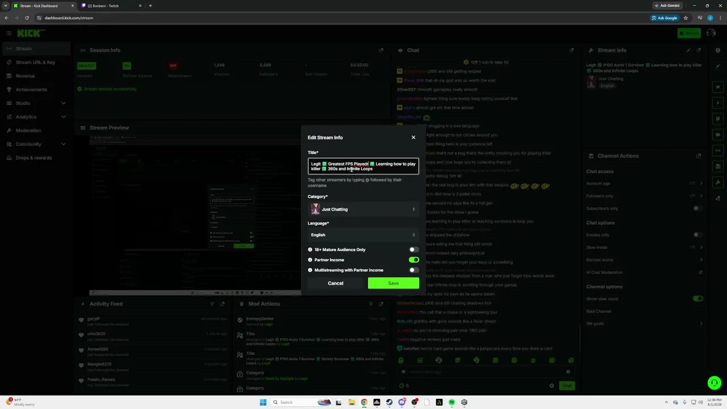Screen dimensions: 727x409
Task: Toggle the Emotes only switch
Action: (x=697, y=235)
